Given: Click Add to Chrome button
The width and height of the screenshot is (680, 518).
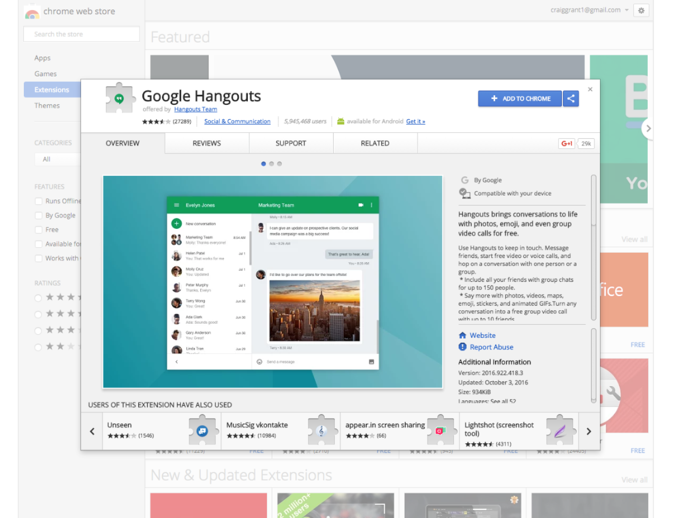Looking at the screenshot, I should tap(520, 99).
